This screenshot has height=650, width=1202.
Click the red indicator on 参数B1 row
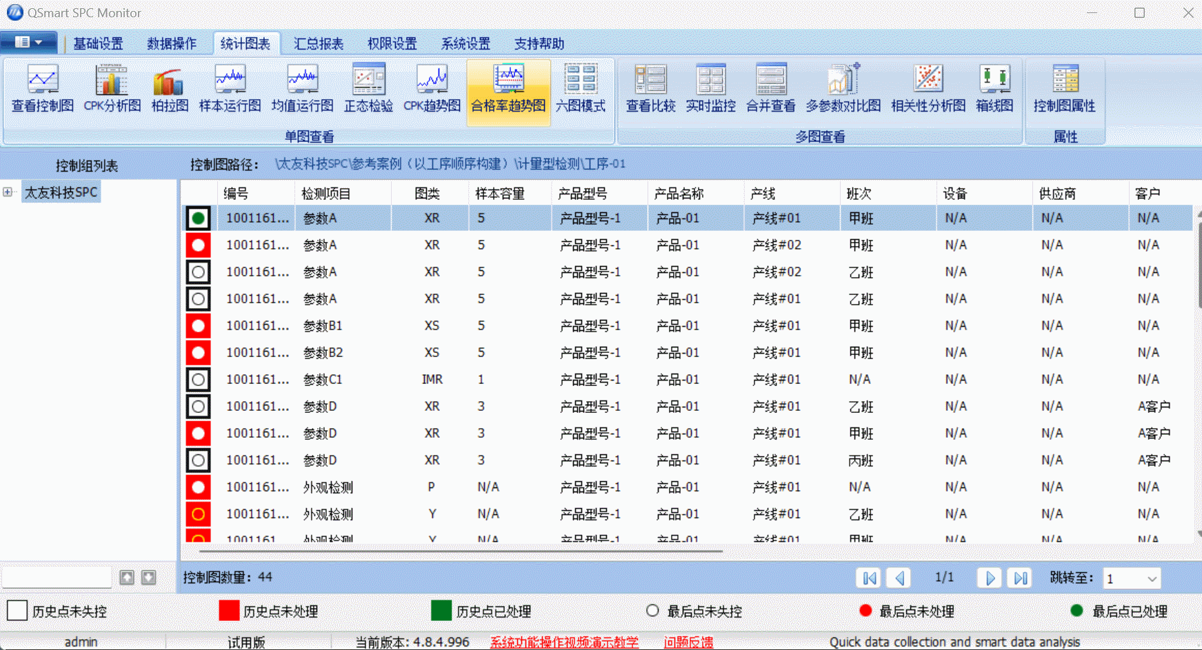[198, 325]
